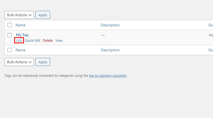Expand the bottom Bulk Actions dropdown
Viewport: 213px width, 118px height.
click(19, 62)
